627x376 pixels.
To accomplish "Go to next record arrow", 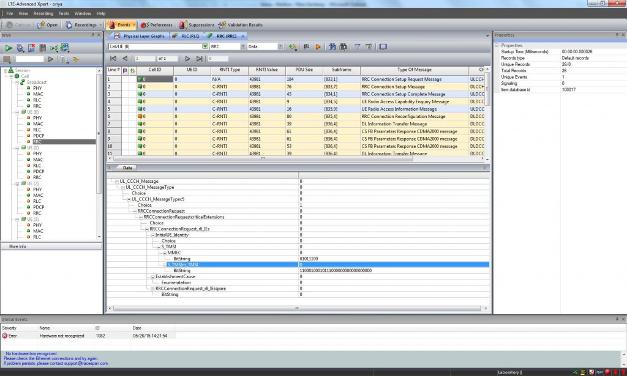I will 187,59.
